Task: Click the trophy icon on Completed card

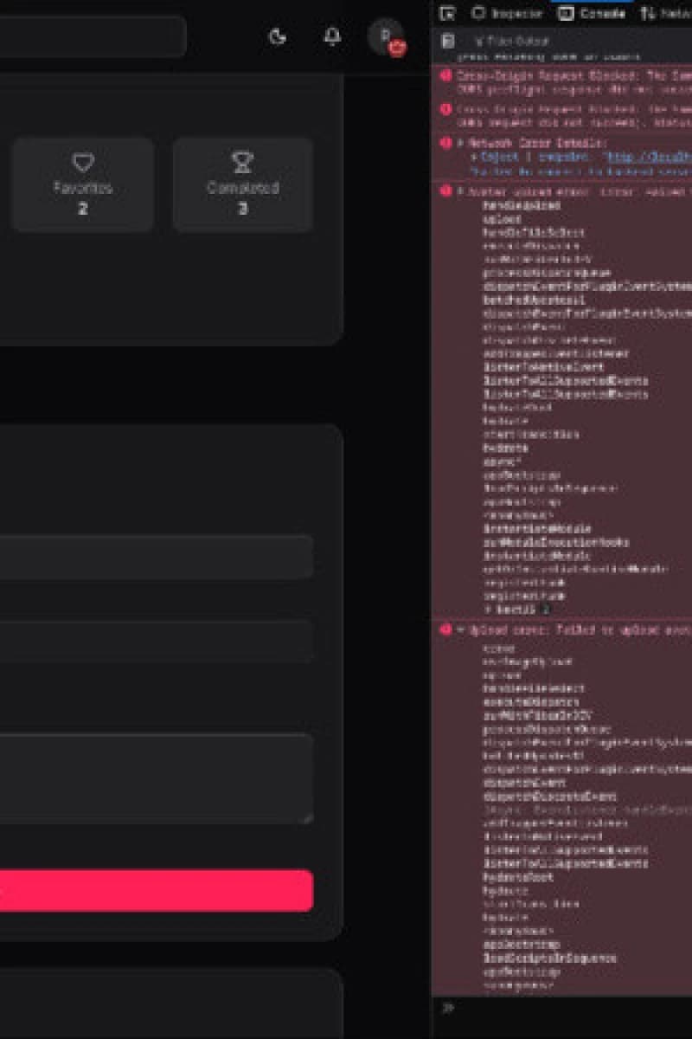Action: click(243, 163)
